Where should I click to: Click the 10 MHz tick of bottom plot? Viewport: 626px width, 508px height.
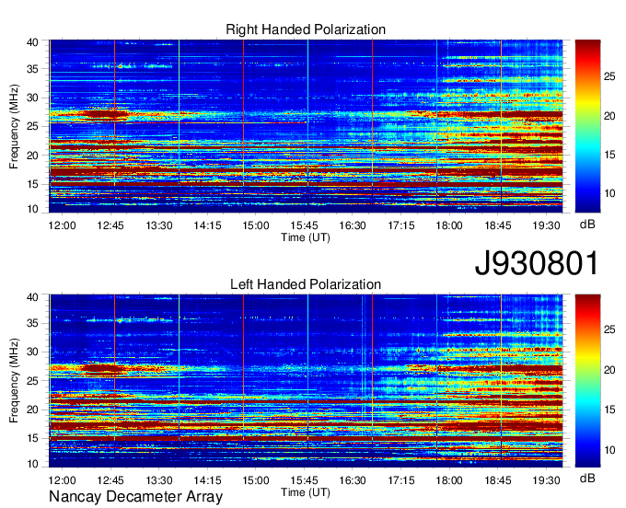(32, 464)
